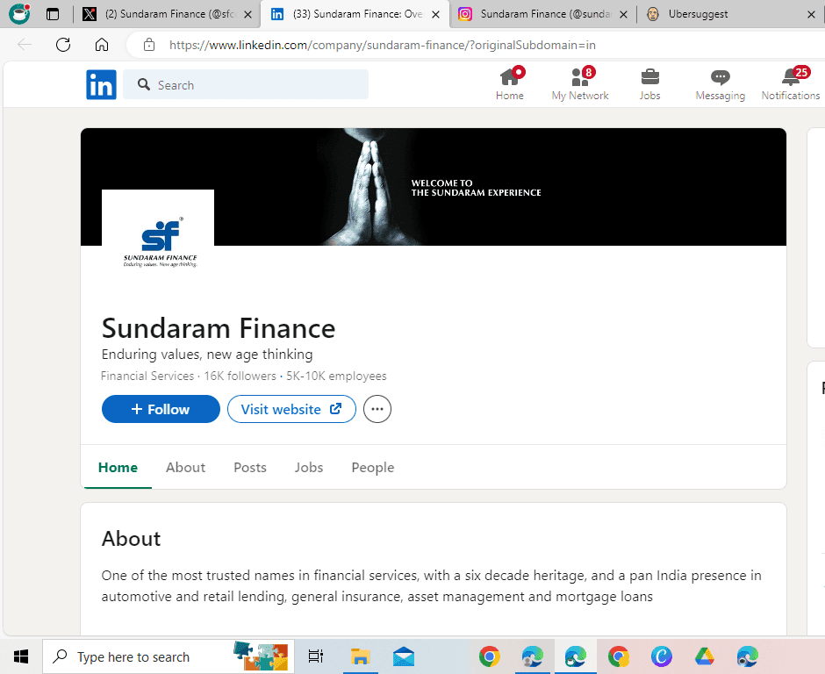This screenshot has width=825, height=674.
Task: Refresh the current page
Action: (x=62, y=44)
